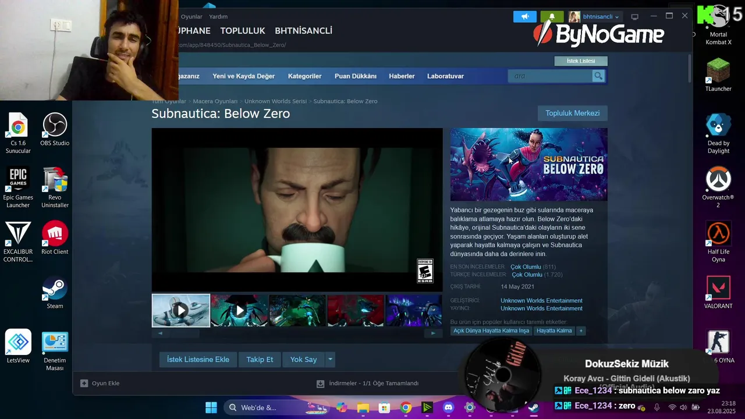Select Hayatta Kalma tag
Viewport: 745px width, 419px height.
click(554, 331)
